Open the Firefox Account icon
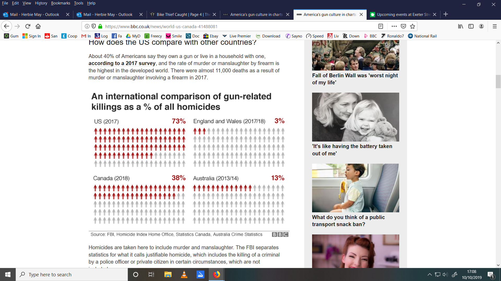Screen dimensions: 501x281 (x=481, y=26)
